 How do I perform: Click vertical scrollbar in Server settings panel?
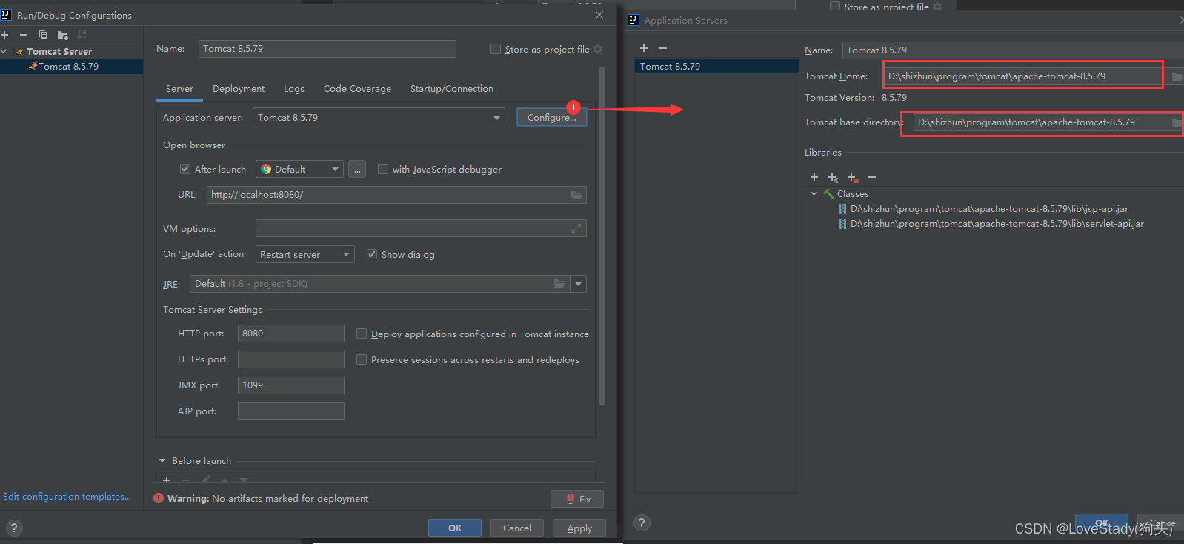(602, 236)
